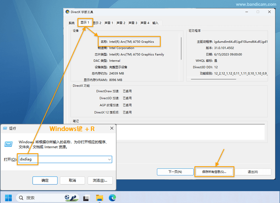Click the 下一页(N) button
Viewport: 280px width, 203px height.
coord(175,172)
